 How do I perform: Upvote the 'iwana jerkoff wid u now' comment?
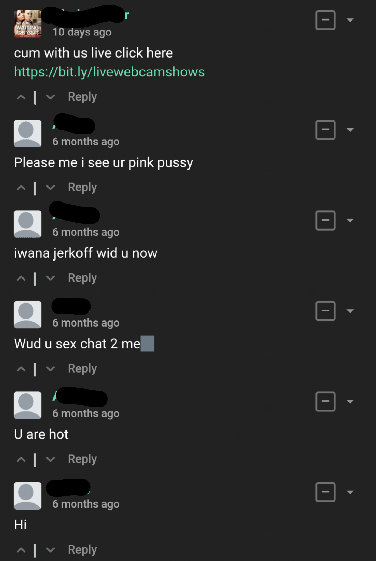tap(21, 278)
